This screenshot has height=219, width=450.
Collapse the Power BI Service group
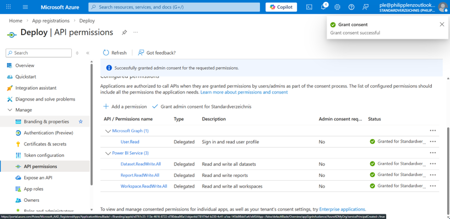(x=107, y=153)
